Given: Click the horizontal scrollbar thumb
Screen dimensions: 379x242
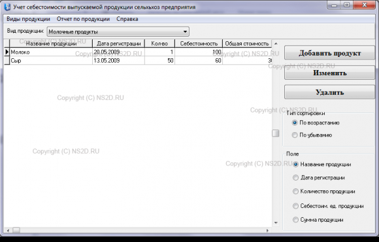Looking at the screenshot, I should (16, 230).
